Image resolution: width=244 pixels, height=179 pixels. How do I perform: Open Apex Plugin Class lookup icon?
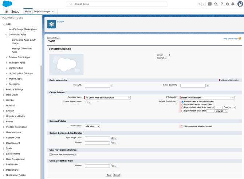(112, 138)
